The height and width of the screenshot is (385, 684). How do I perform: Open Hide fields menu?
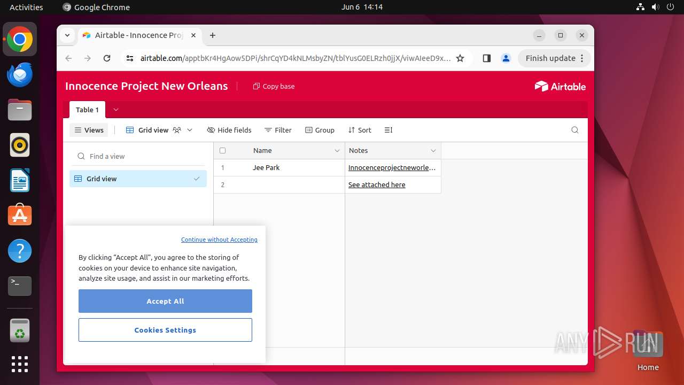229,130
